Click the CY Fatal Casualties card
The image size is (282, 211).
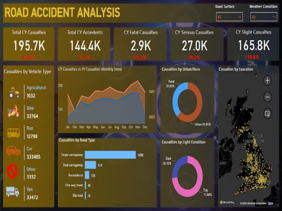tap(140, 44)
